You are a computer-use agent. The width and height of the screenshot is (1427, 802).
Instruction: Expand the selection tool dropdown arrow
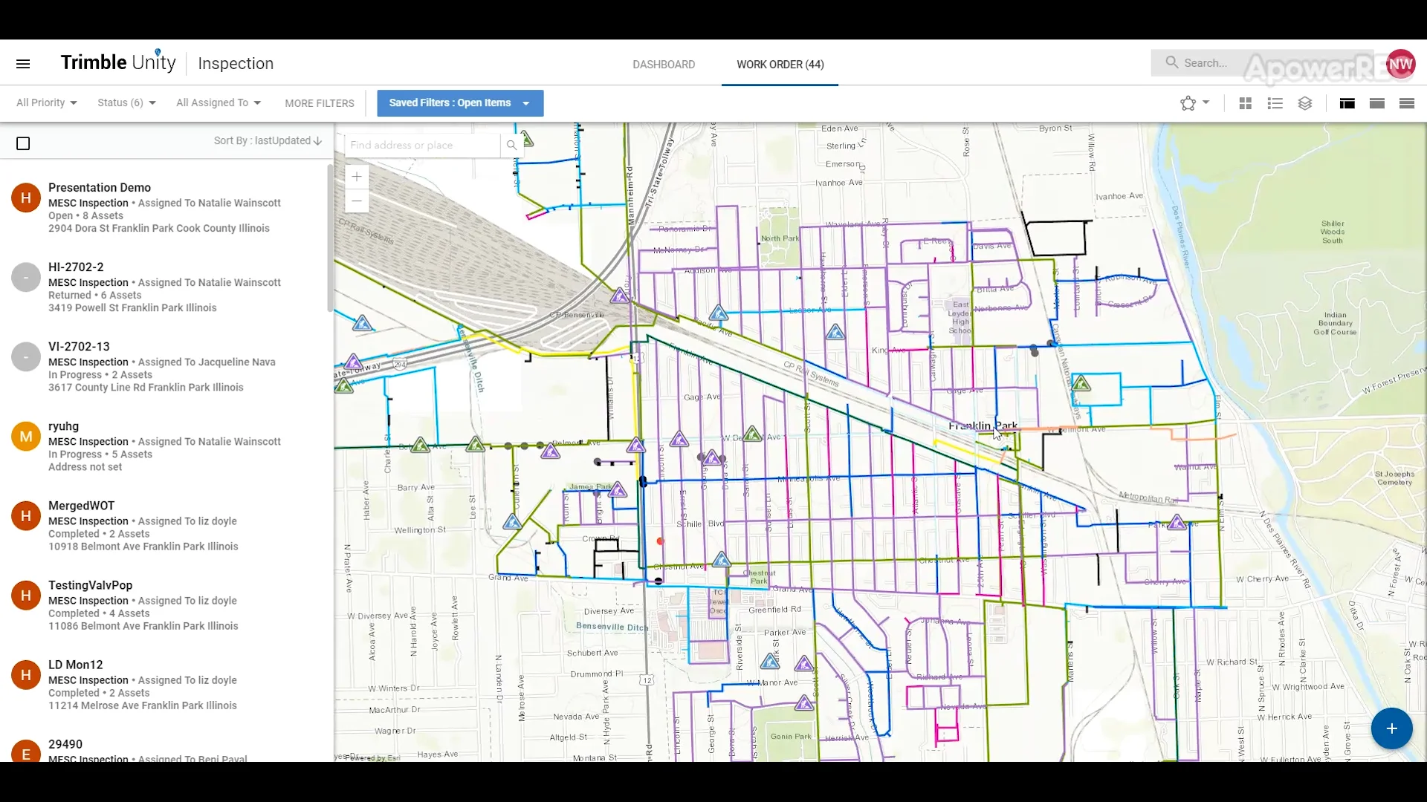1206,102
